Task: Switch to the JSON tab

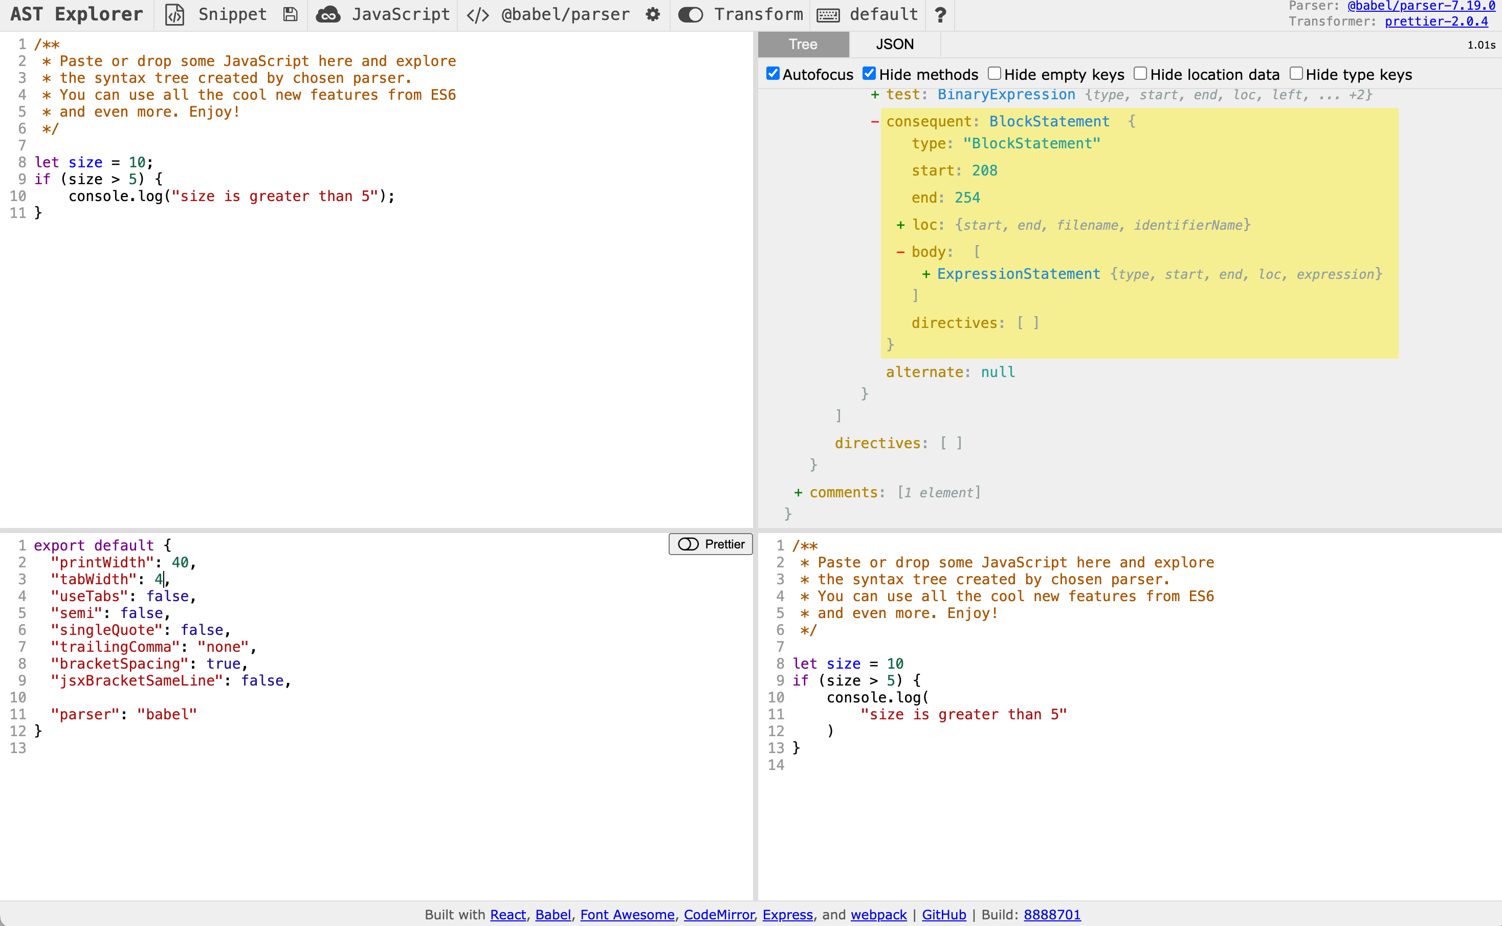Action: click(x=894, y=44)
